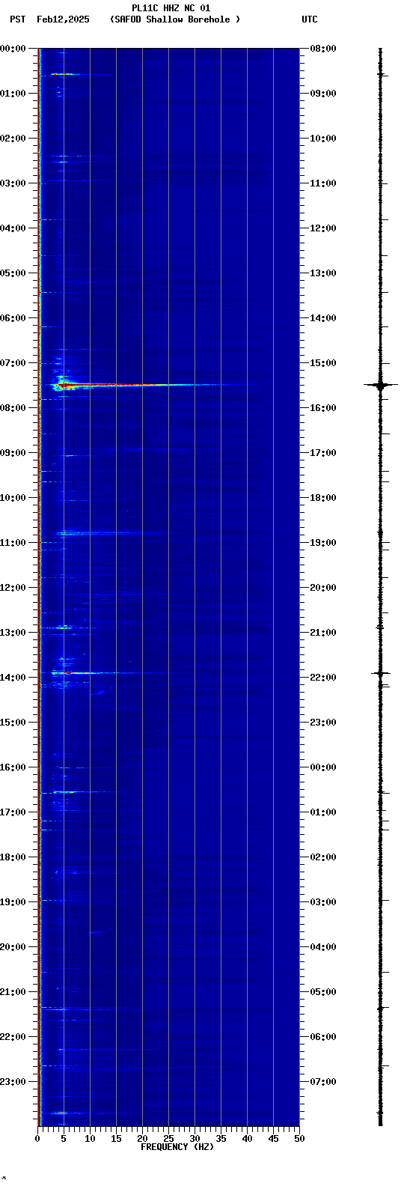
Task: Click the 00:00 PST time label
Action: (x=13, y=49)
